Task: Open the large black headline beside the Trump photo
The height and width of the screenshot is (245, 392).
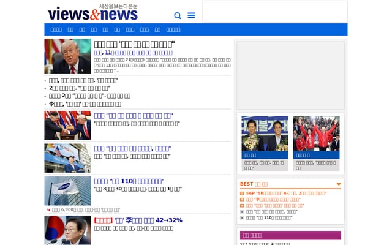Action: (x=134, y=45)
